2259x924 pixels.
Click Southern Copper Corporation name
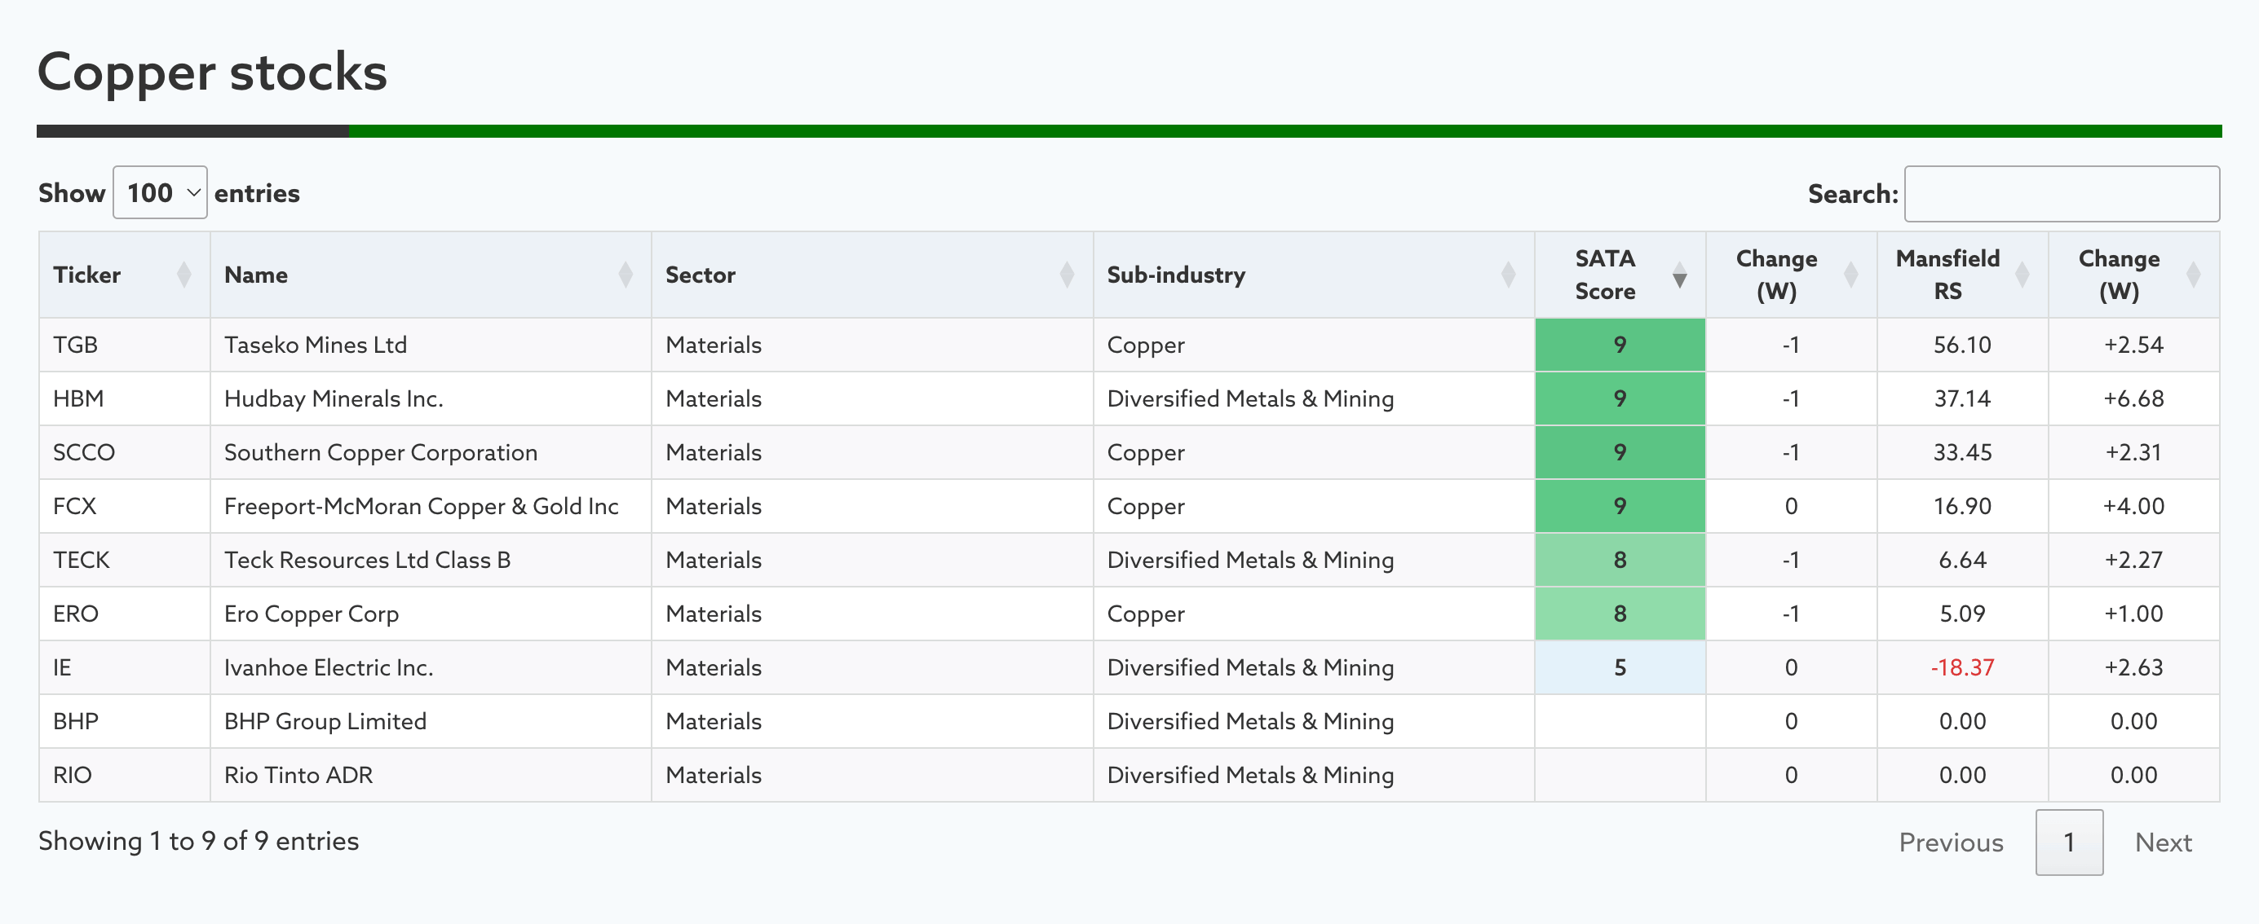(381, 453)
